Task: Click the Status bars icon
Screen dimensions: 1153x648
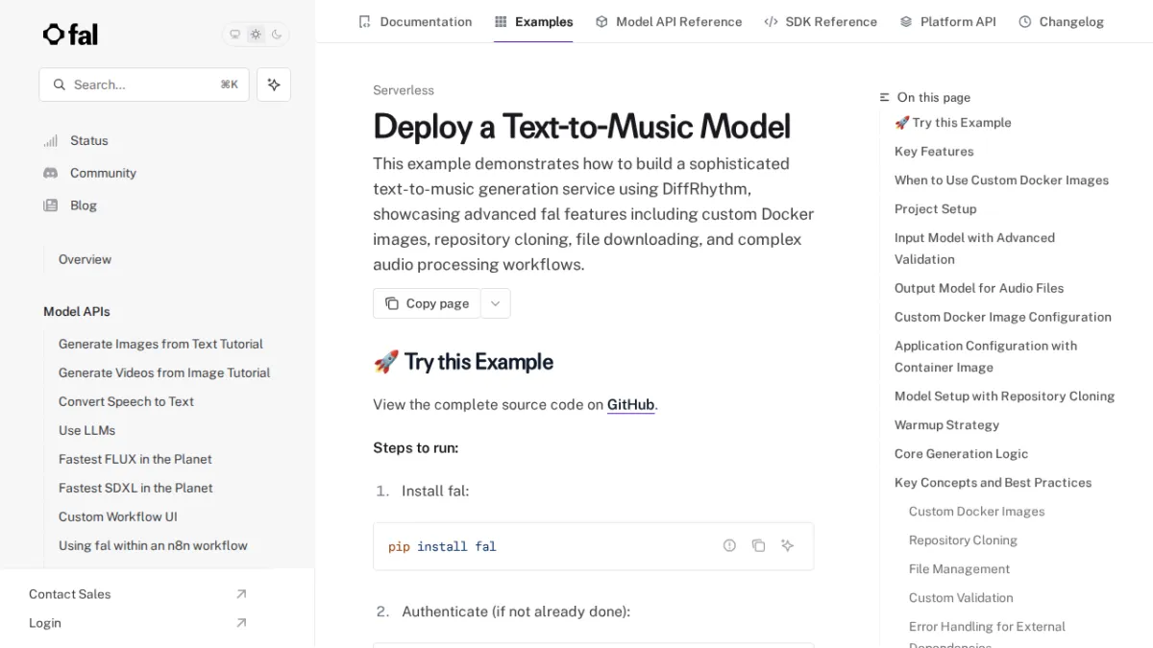Action: point(51,140)
